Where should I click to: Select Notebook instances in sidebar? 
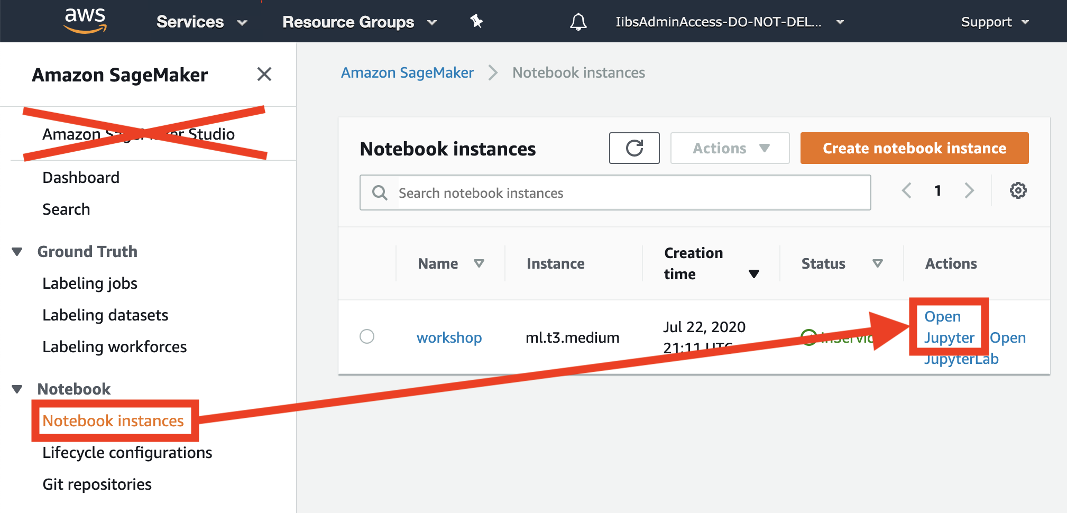(113, 421)
